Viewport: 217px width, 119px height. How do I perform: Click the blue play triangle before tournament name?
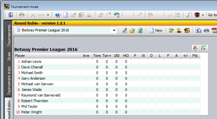(x=19, y=30)
